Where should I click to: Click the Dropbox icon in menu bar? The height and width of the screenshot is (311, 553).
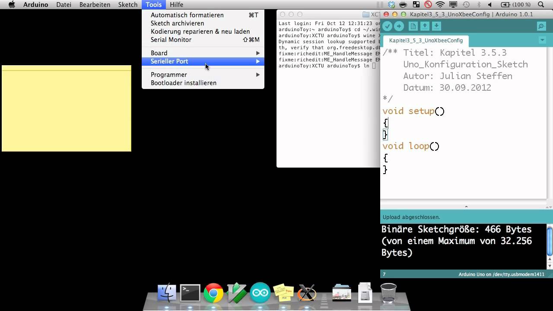tap(391, 4)
